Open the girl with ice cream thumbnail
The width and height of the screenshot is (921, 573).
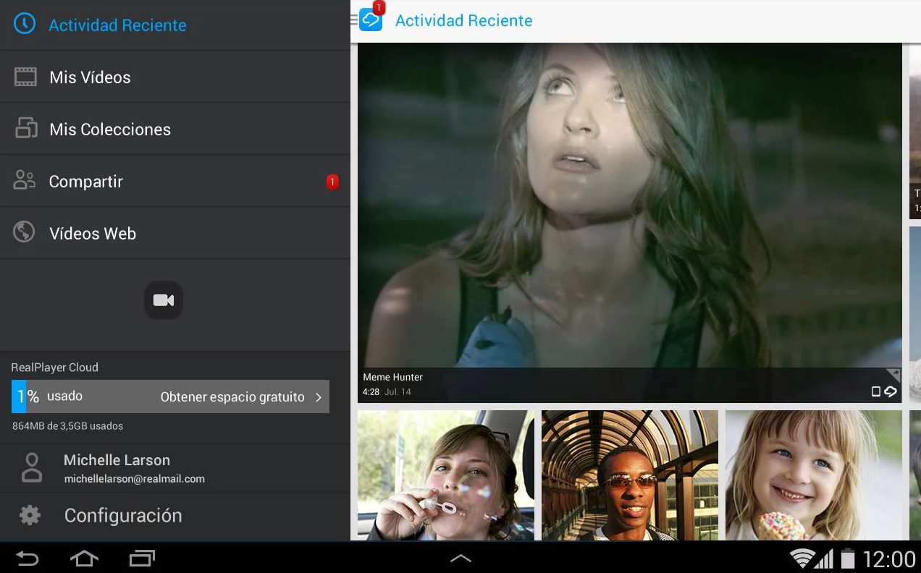[x=814, y=475]
